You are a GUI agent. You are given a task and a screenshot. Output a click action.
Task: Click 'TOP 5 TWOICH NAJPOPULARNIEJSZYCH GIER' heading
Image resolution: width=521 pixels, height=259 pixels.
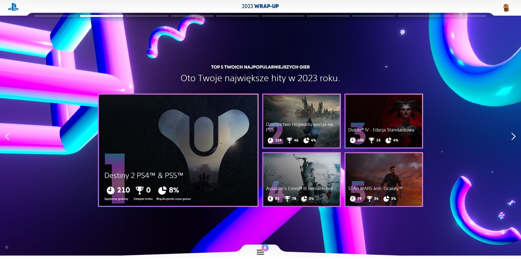pyautogui.click(x=260, y=67)
